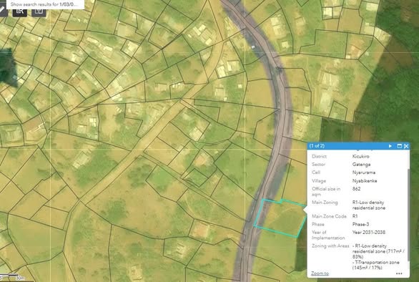Select the 'T-Transportation zone' area entry
The image size is (419, 282).
pyautogui.click(x=375, y=265)
